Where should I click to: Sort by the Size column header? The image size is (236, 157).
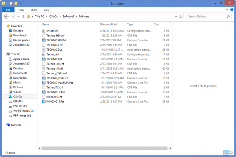point(156,24)
